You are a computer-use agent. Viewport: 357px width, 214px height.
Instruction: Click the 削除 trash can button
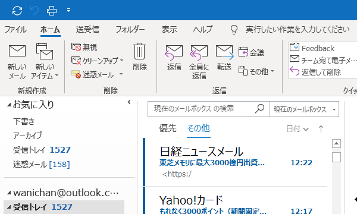[140, 57]
